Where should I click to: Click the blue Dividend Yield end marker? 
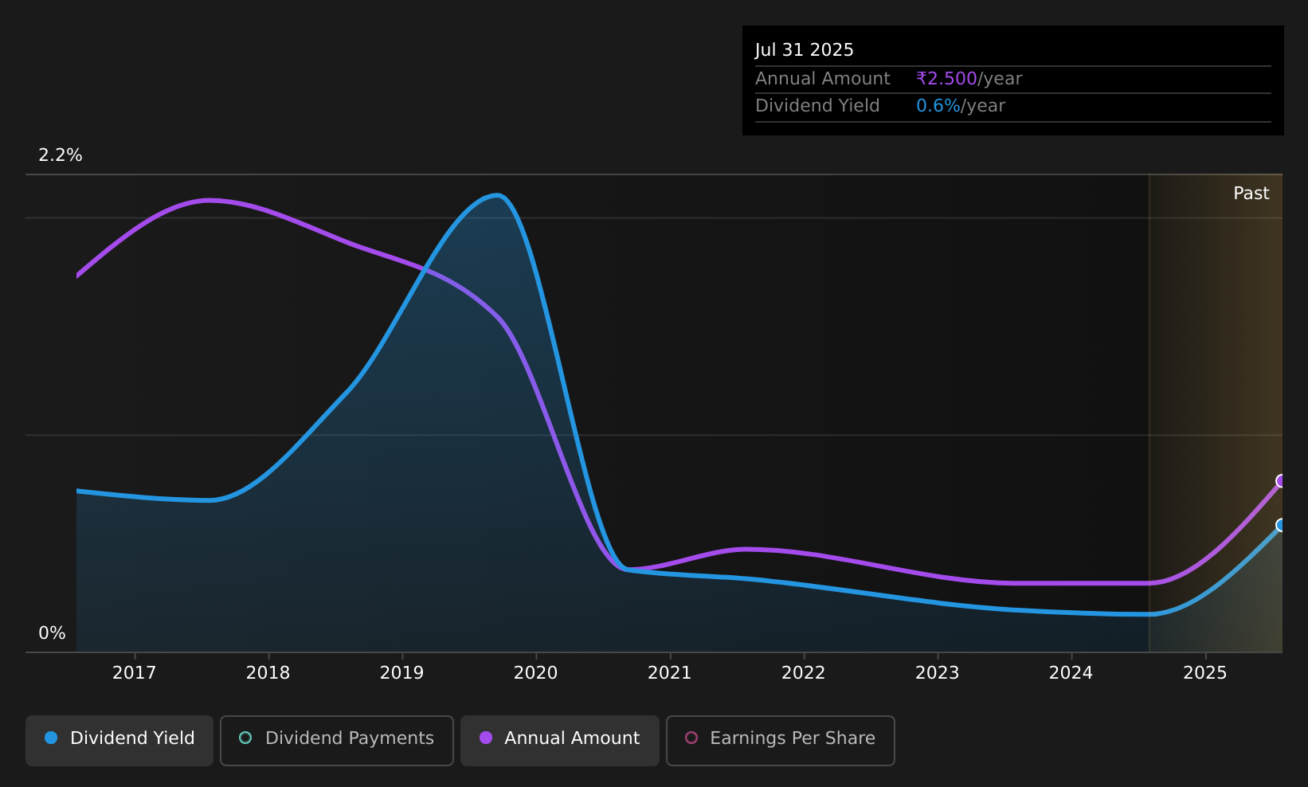(1282, 525)
